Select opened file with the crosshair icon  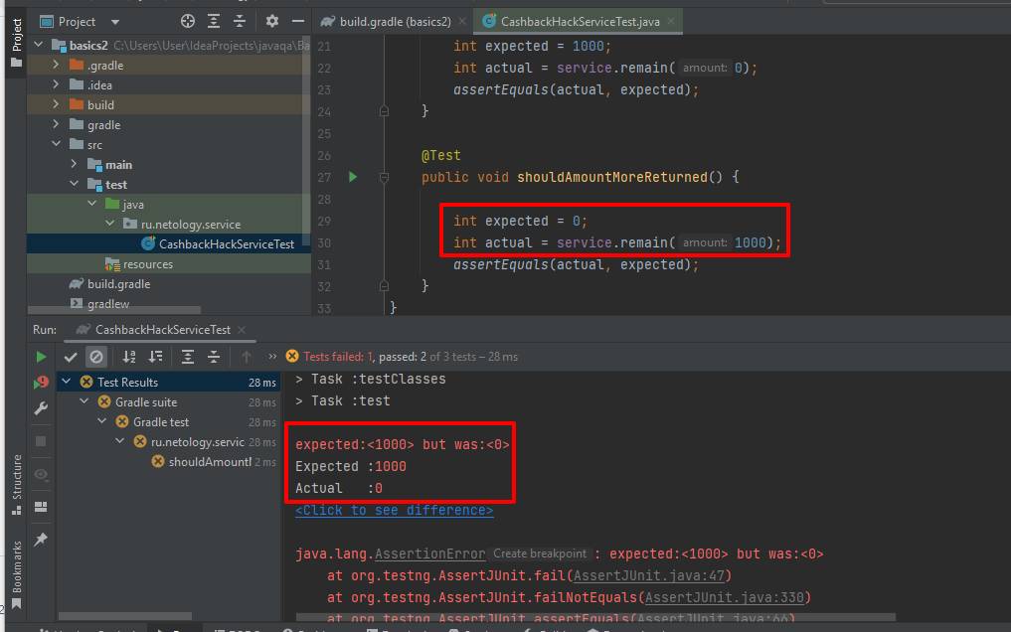click(x=188, y=20)
